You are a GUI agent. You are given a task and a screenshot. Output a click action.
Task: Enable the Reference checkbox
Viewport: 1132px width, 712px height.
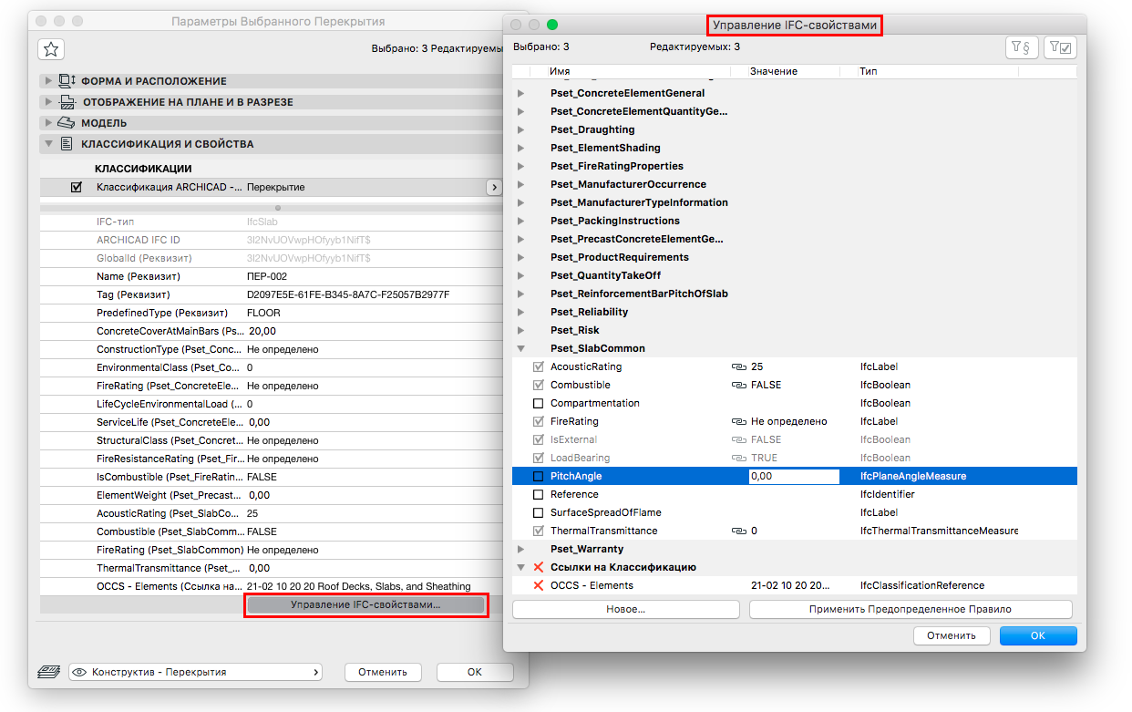pyautogui.click(x=538, y=494)
